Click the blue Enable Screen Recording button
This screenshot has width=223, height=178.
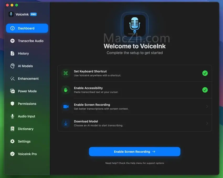(x=135, y=151)
